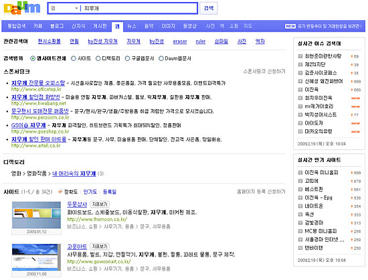Switch to the 블로그 tab

pos(57,26)
